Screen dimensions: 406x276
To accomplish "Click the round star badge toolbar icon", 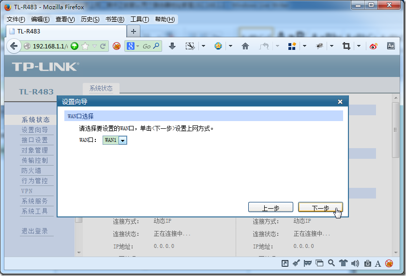I will tap(218, 46).
